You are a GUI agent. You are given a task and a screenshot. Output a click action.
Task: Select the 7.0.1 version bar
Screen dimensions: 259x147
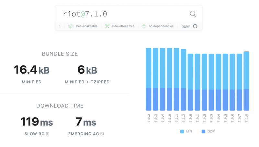(x=197, y=82)
